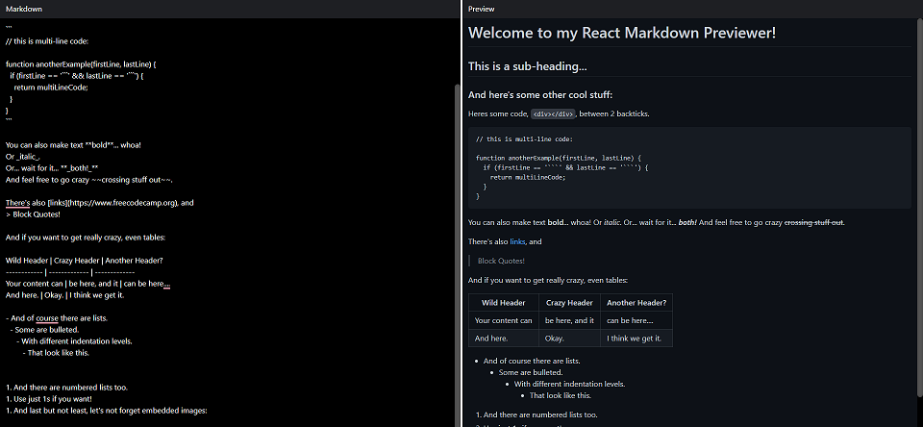
Task: Click the "Preview" pane header label
Action: (482, 9)
